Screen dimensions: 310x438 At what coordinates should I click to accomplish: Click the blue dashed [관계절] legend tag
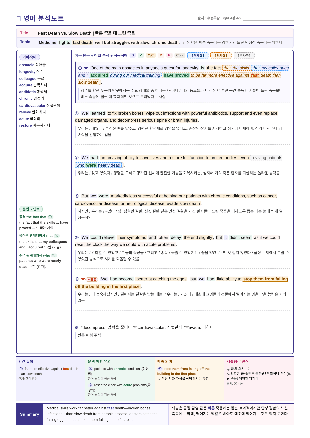point(198,56)
